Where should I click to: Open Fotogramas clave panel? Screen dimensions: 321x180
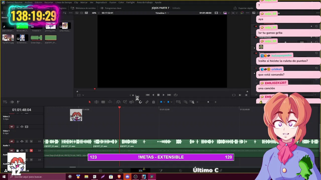point(111,8)
